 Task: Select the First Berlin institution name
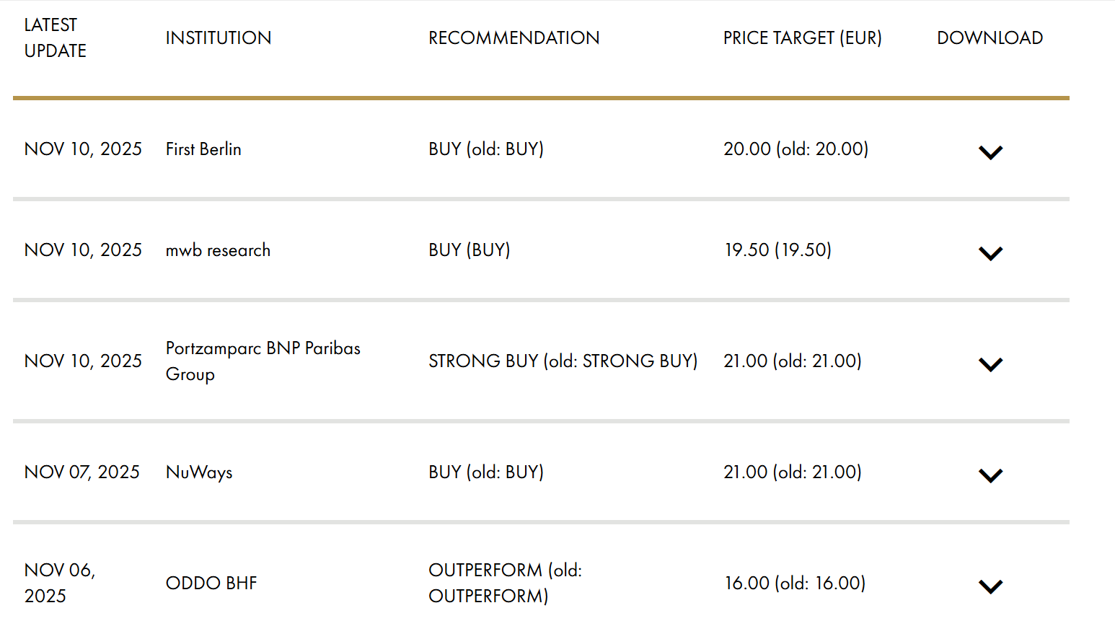click(203, 149)
